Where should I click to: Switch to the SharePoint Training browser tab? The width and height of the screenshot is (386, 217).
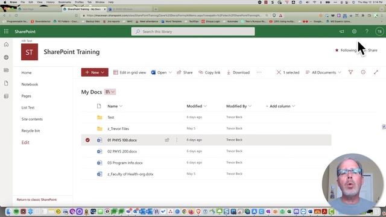pos(84,9)
